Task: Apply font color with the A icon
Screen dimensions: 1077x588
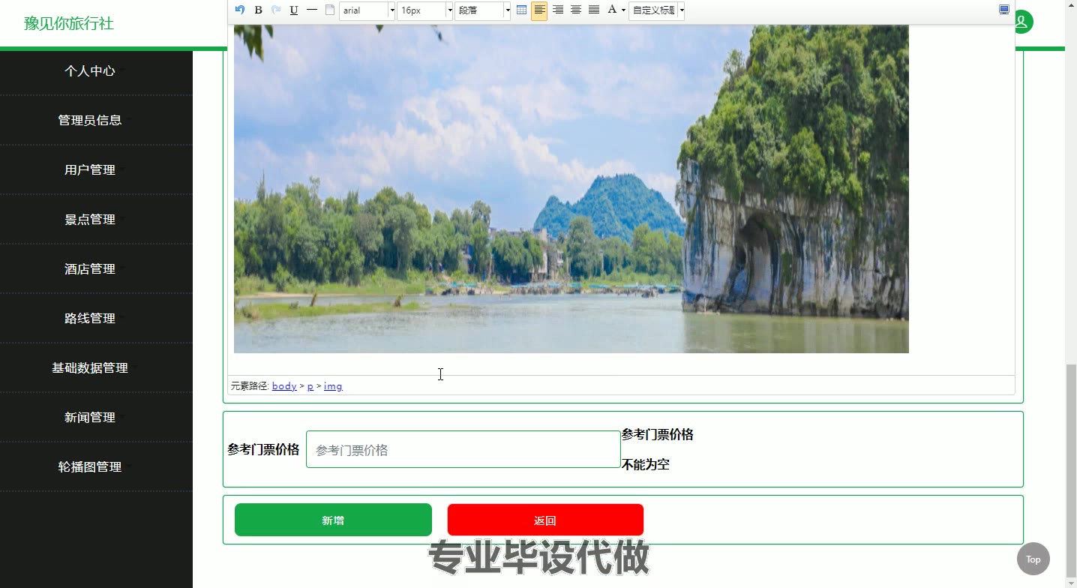Action: 612,10
